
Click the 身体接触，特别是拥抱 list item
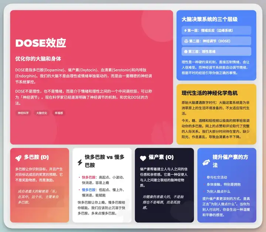tap(224, 184)
